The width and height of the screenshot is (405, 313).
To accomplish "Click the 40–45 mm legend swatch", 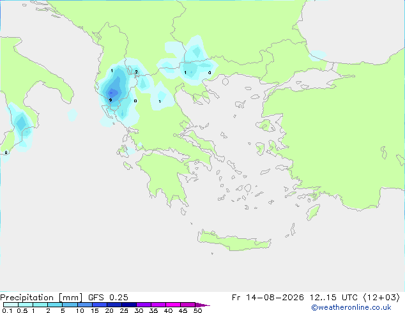I will click(173, 305).
